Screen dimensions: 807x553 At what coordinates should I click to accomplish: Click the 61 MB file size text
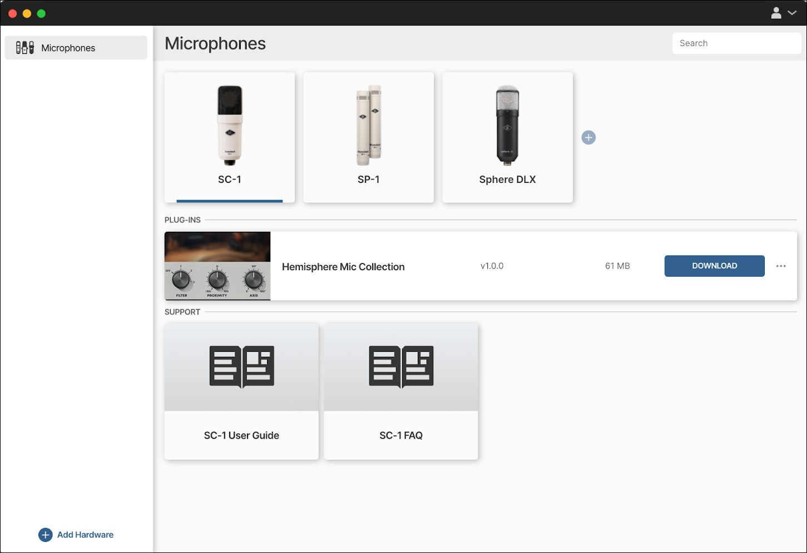click(617, 266)
